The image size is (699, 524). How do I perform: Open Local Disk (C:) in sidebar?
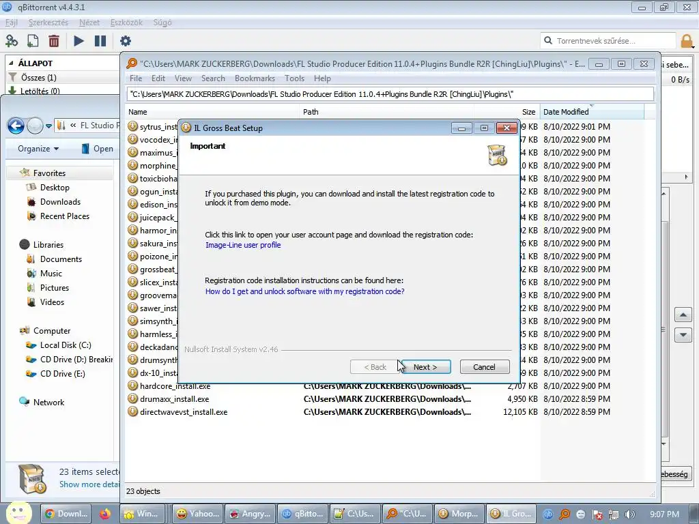coord(66,345)
